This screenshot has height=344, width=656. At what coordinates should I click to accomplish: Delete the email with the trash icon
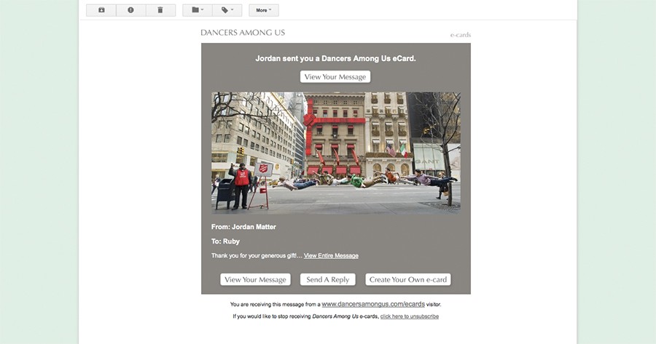tap(160, 10)
